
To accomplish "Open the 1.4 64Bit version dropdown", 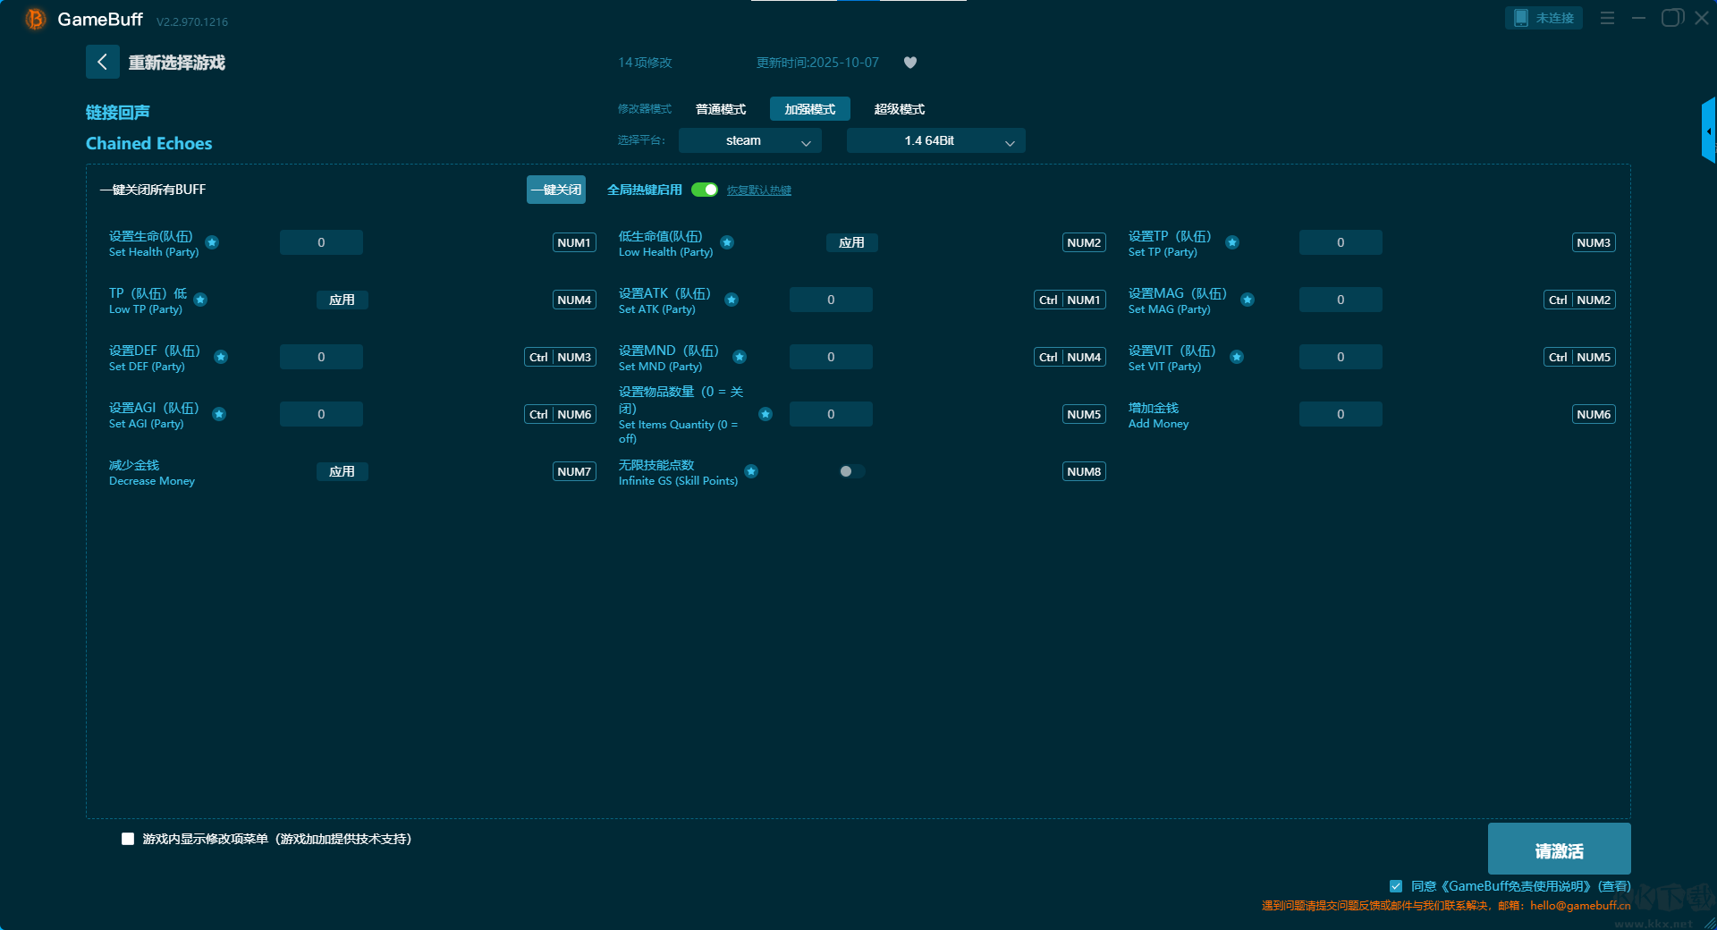I will coord(935,140).
